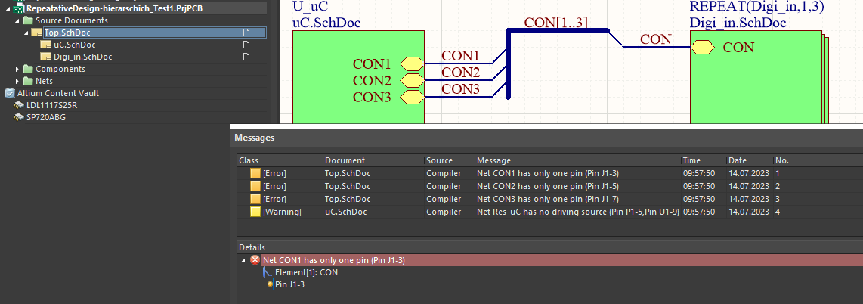Sort messages by Source column header
The width and height of the screenshot is (863, 304).
pos(450,161)
